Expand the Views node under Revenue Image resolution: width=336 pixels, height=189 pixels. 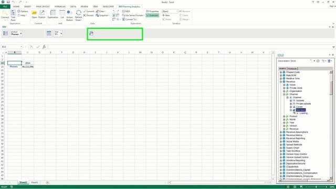284,85
